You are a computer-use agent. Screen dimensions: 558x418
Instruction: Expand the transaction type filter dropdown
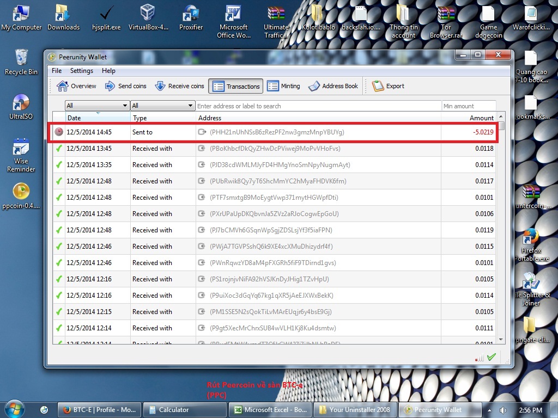(162, 106)
